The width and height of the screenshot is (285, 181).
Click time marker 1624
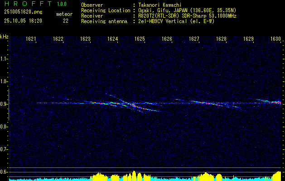(x=113, y=39)
